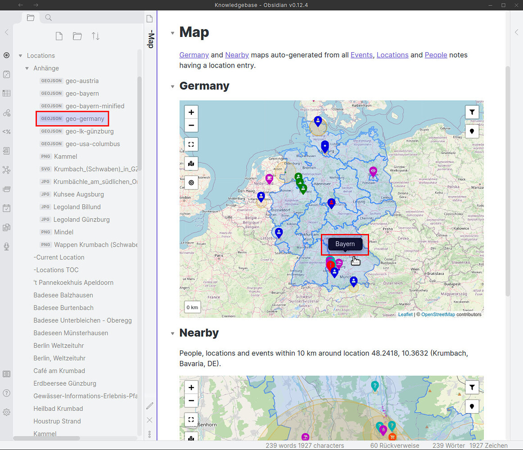The image size is (523, 450).
Task: Open Settings via the gear icon
Action: tap(6, 412)
